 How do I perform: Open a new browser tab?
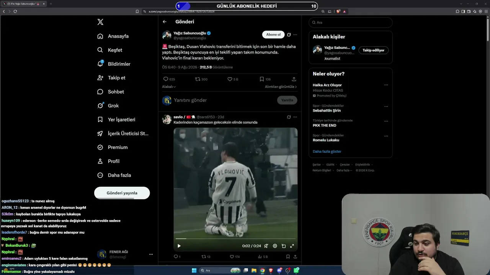51,4
